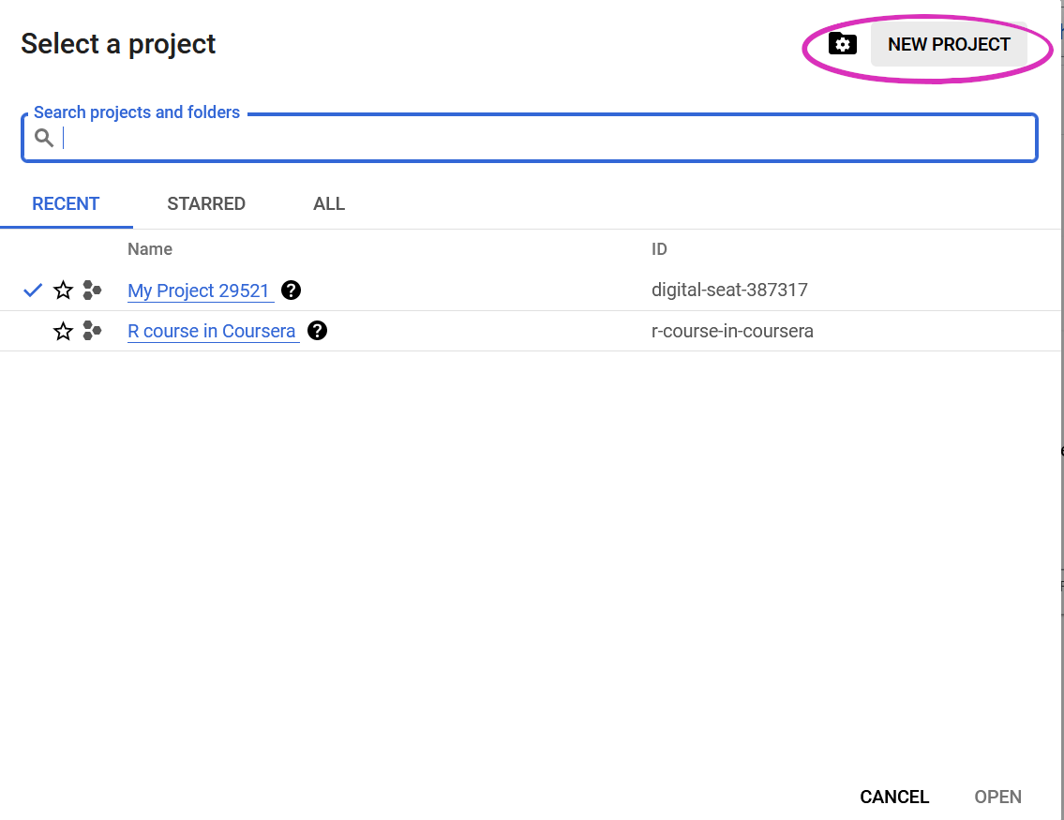Click the folder gear icon beside NEW PROJECT
Image resolution: width=1064 pixels, height=820 pixels.
[x=843, y=43]
